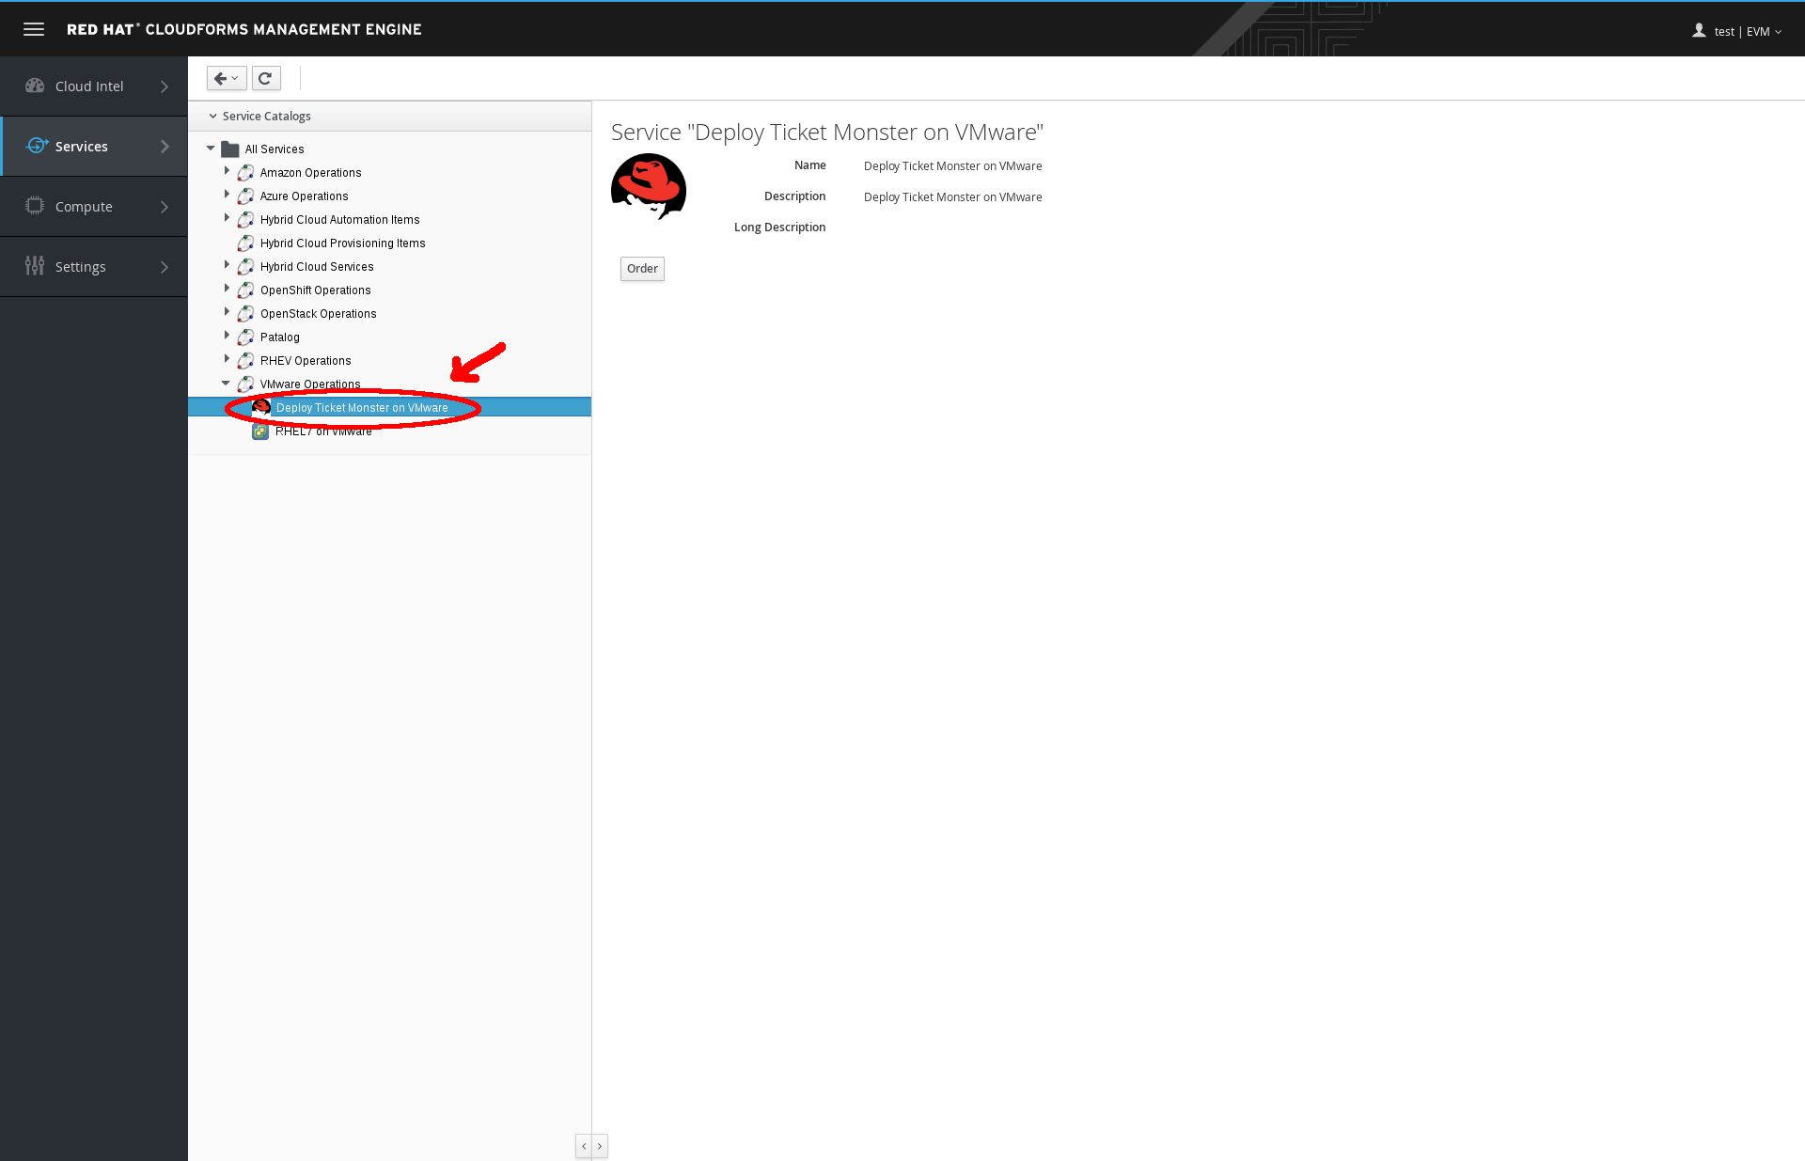Click the Cloud Intel dashboard icon
The height and width of the screenshot is (1161, 1805).
(35, 86)
